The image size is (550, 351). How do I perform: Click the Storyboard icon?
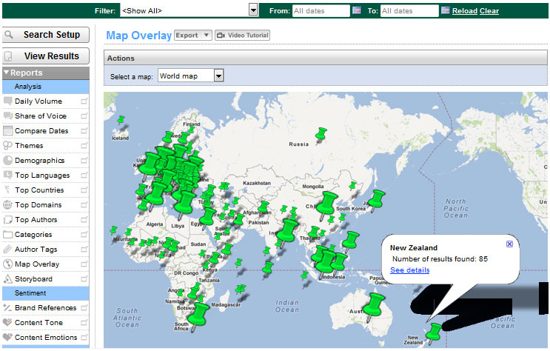pyautogui.click(x=7, y=278)
